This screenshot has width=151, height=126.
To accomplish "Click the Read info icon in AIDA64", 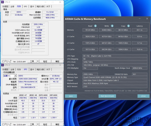I will [x=95, y=26].
